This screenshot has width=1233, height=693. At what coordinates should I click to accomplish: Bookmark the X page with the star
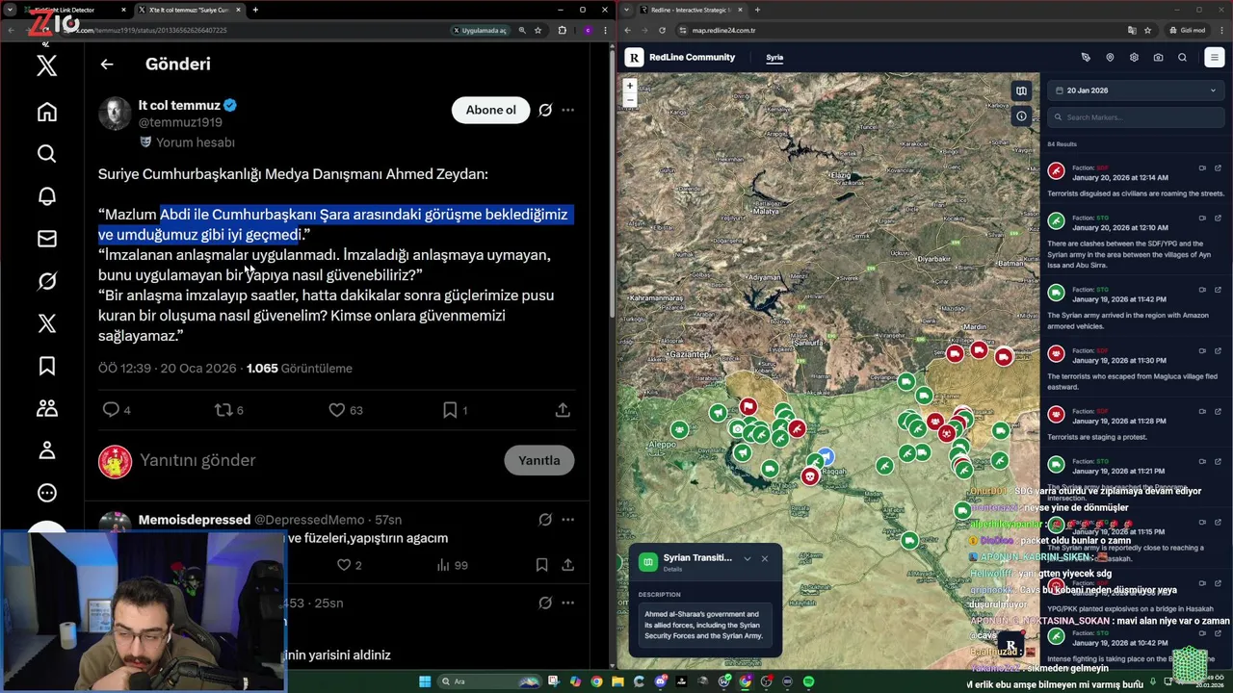pyautogui.click(x=538, y=30)
